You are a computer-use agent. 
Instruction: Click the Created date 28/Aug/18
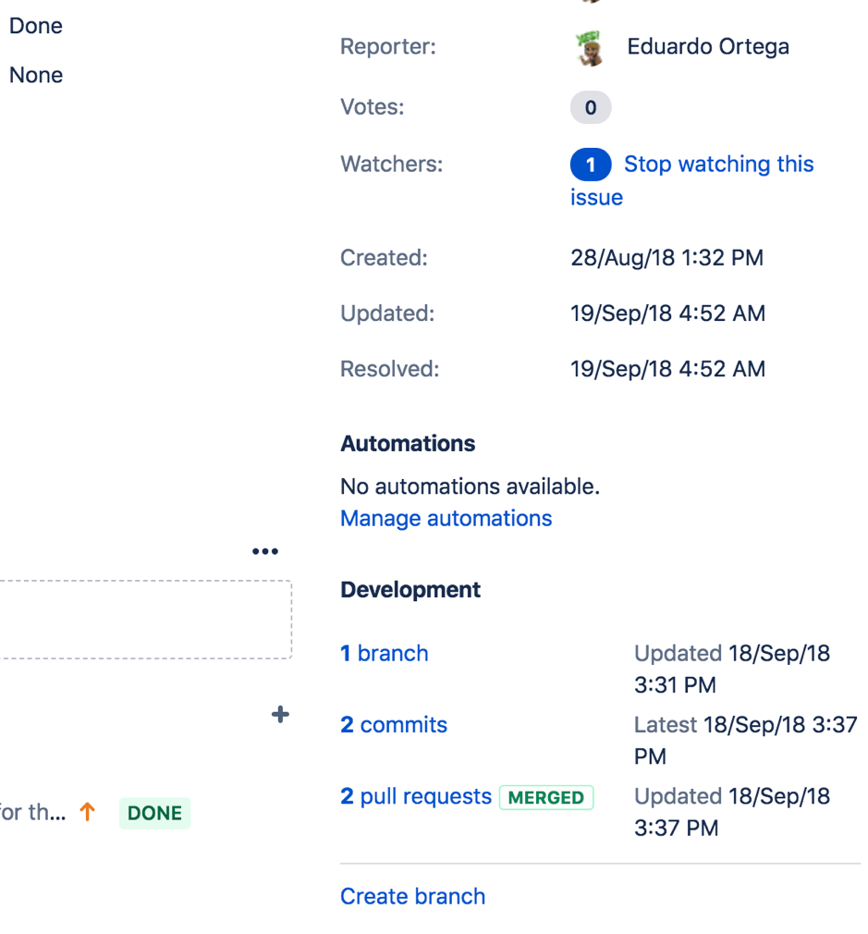(666, 258)
